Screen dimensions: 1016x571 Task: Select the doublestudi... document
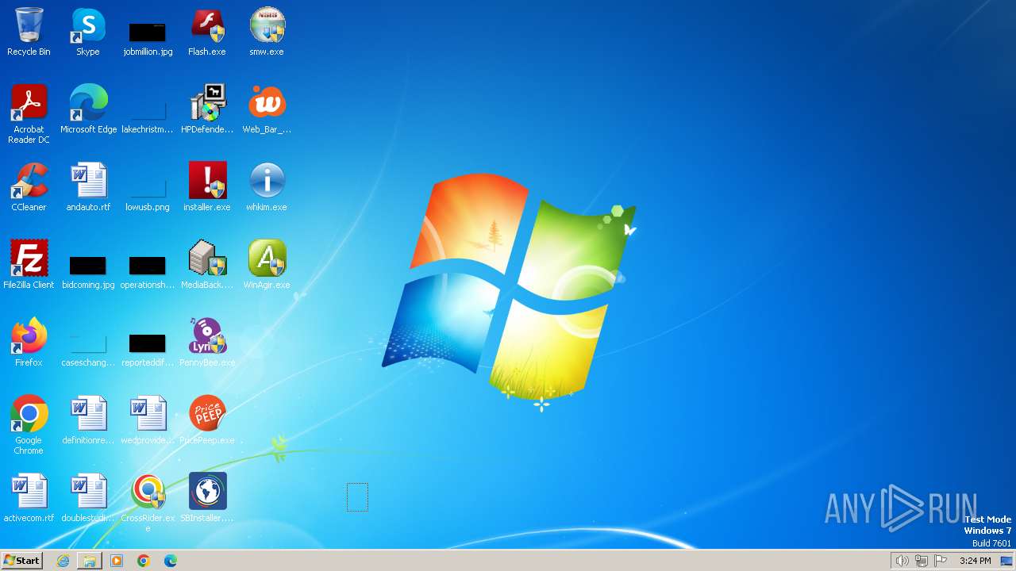pos(88,498)
